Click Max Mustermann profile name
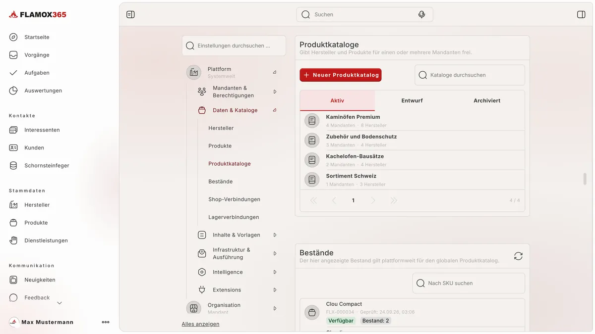Viewport: 595px width, 334px height. (x=48, y=322)
